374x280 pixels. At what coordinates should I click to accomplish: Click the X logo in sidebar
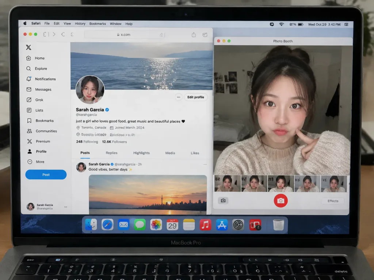pyautogui.click(x=28, y=47)
